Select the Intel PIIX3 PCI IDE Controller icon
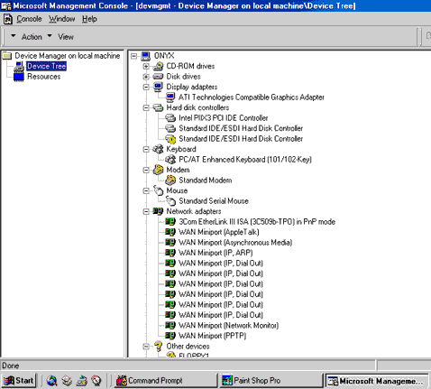 coord(170,118)
